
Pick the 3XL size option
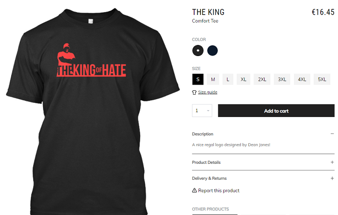(282, 79)
